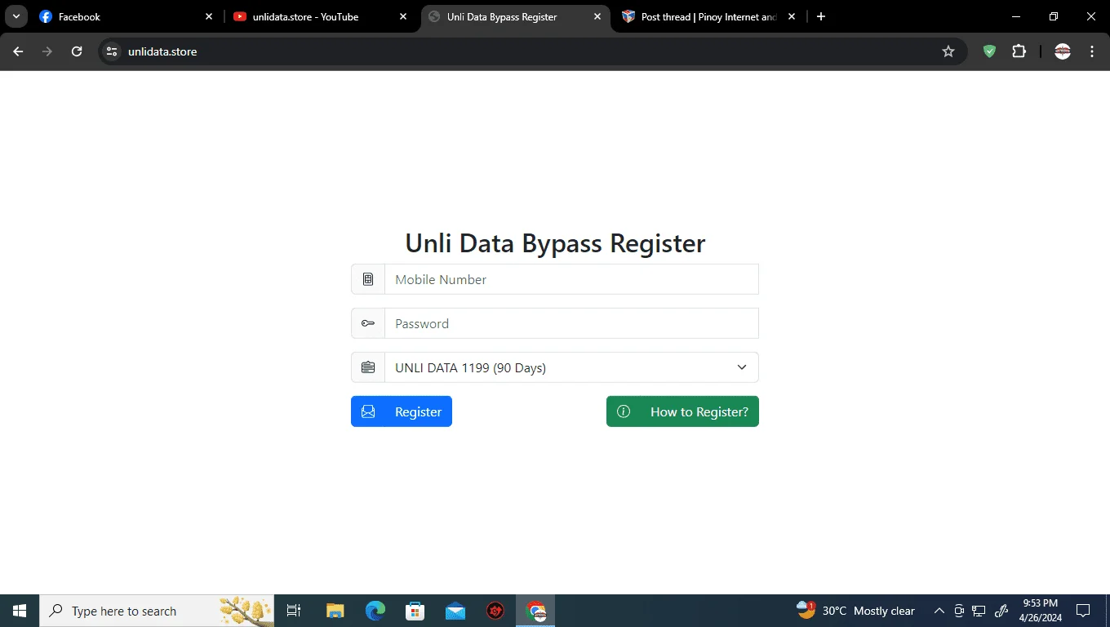Open the notification center icon

click(1083, 611)
